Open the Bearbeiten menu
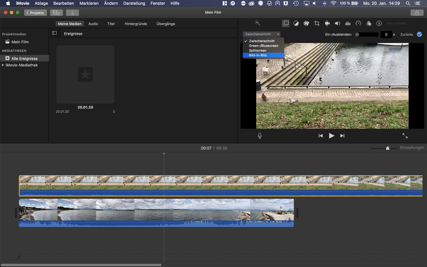This screenshot has height=267, width=427. (x=64, y=3)
